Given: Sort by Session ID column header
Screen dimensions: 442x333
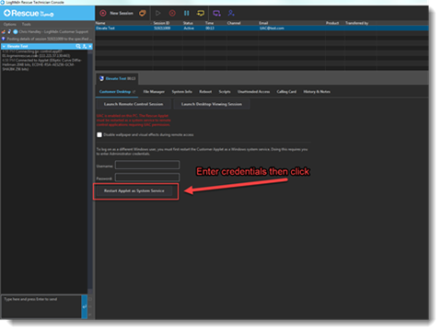Looking at the screenshot, I should click(x=161, y=23).
